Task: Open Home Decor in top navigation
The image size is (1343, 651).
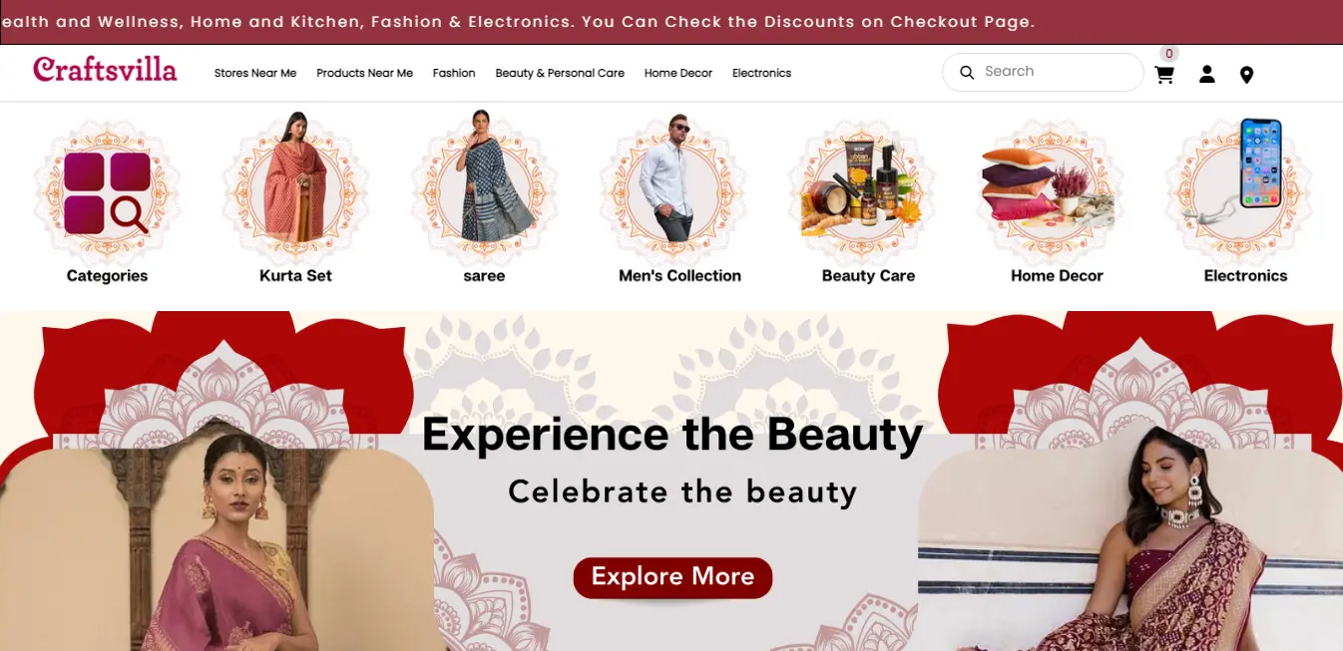Action: (678, 73)
